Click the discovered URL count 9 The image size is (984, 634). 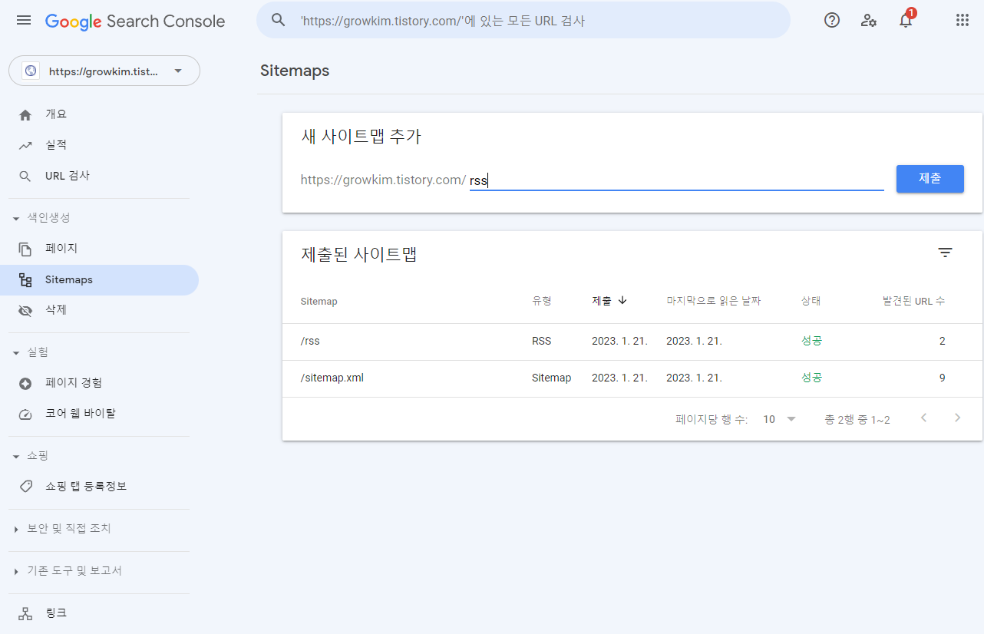pyautogui.click(x=942, y=378)
